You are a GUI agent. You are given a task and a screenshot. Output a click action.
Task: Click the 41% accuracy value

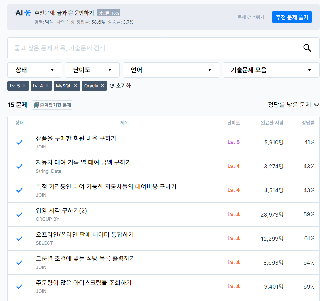pyautogui.click(x=309, y=142)
